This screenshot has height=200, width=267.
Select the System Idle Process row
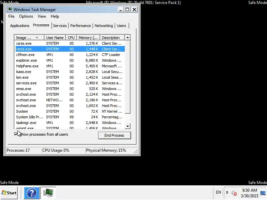pos(70,117)
